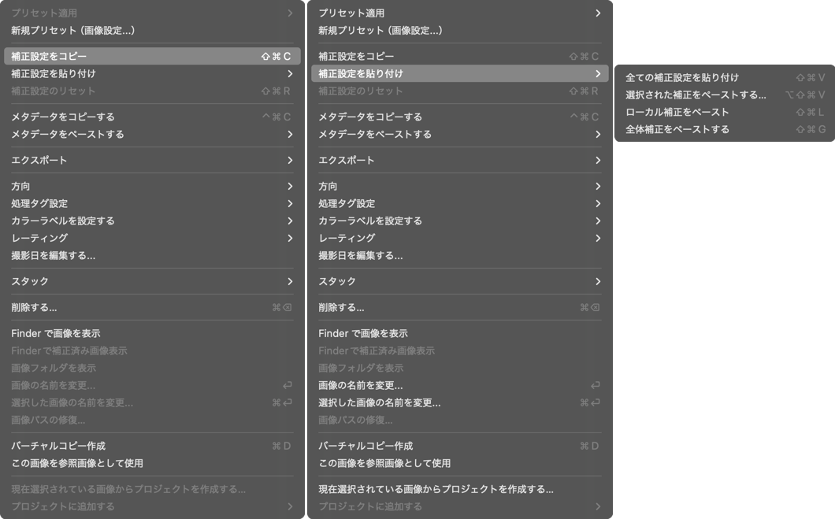Viewport: 835px width, 519px height.
Task: Select 補正設定をコピー in left menu
Action: (152, 56)
